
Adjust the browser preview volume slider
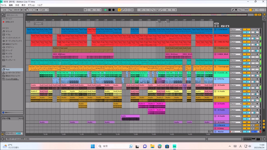14,112
